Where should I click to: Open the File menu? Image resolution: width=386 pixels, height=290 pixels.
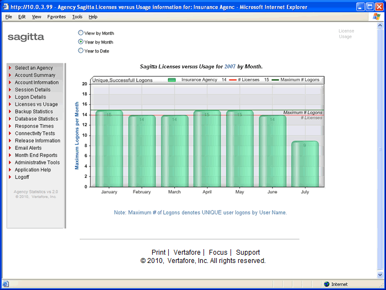(x=9, y=17)
